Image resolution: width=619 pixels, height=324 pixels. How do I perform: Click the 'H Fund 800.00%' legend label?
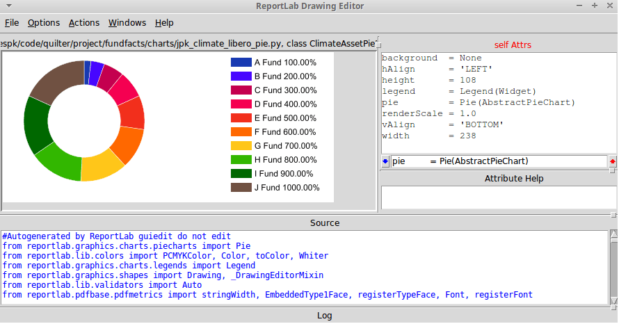(x=286, y=159)
